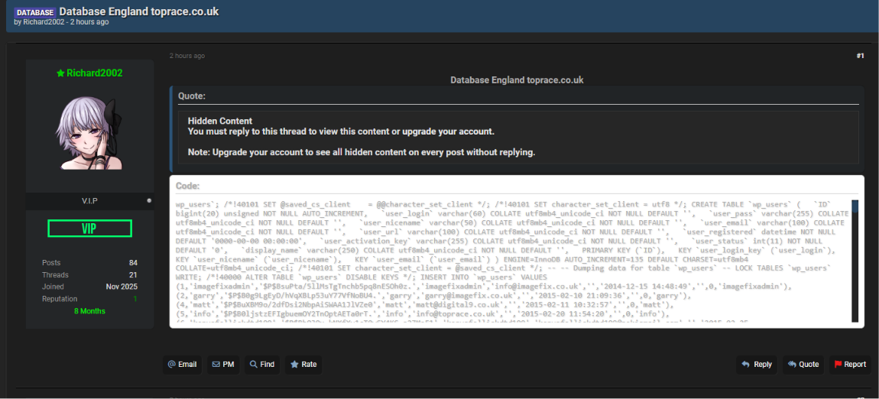Open the anime avatar image of Richard2002

point(89,134)
